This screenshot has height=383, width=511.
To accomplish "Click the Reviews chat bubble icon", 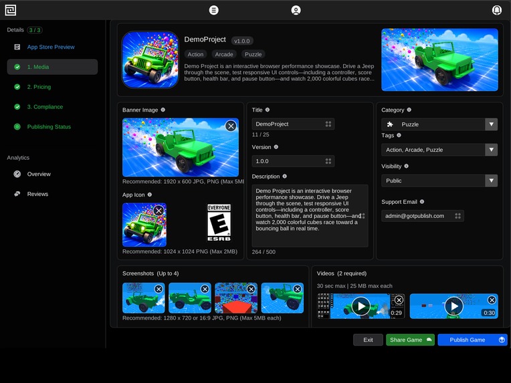I will click(17, 194).
